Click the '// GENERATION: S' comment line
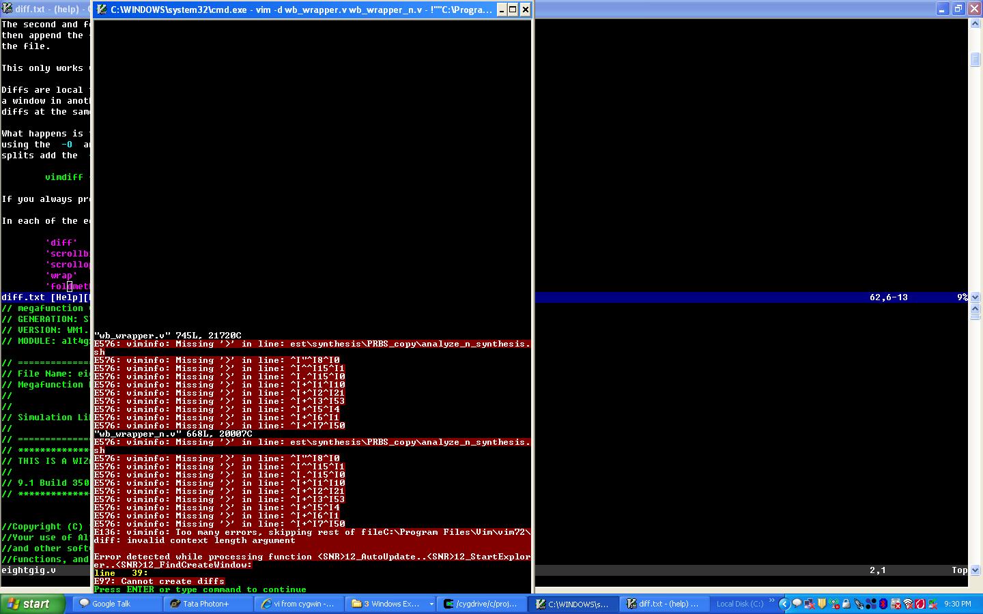This screenshot has width=983, height=614. coord(45,319)
